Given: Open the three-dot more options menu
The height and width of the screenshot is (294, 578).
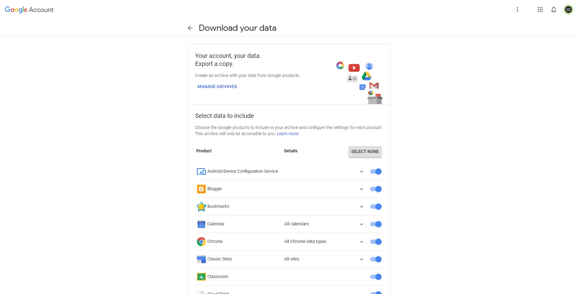Looking at the screenshot, I should click(517, 10).
